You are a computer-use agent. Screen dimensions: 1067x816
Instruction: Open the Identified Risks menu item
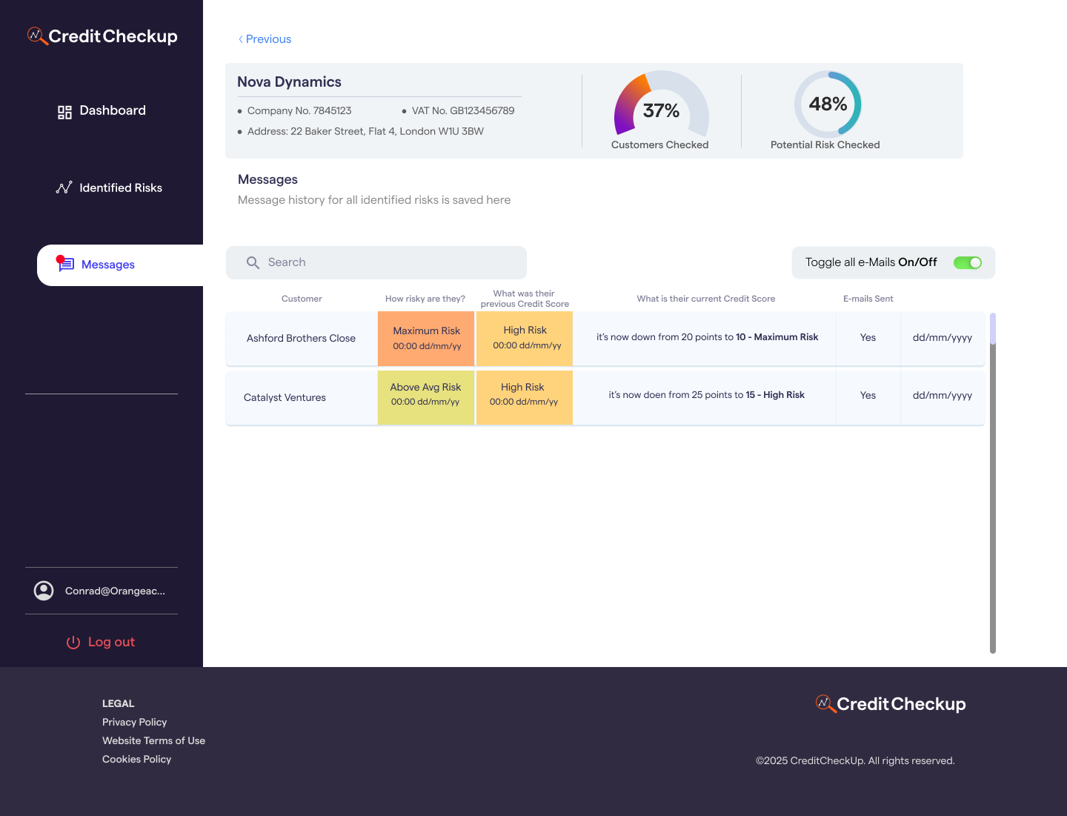[121, 188]
